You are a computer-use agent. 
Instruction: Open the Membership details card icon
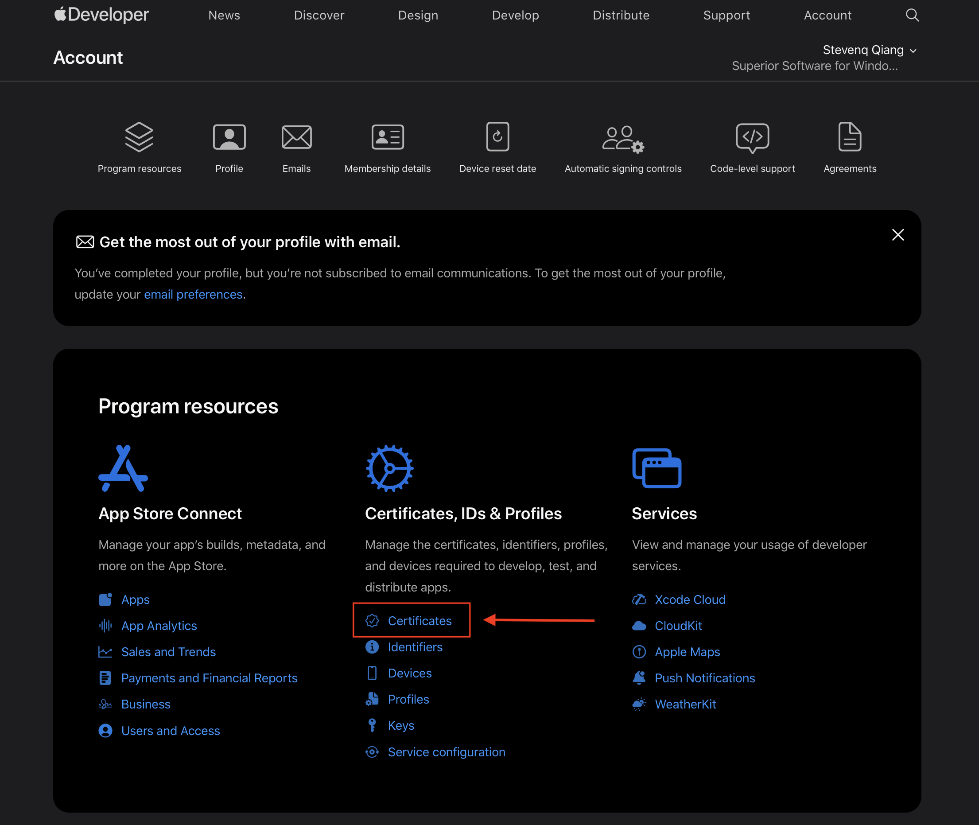point(388,137)
